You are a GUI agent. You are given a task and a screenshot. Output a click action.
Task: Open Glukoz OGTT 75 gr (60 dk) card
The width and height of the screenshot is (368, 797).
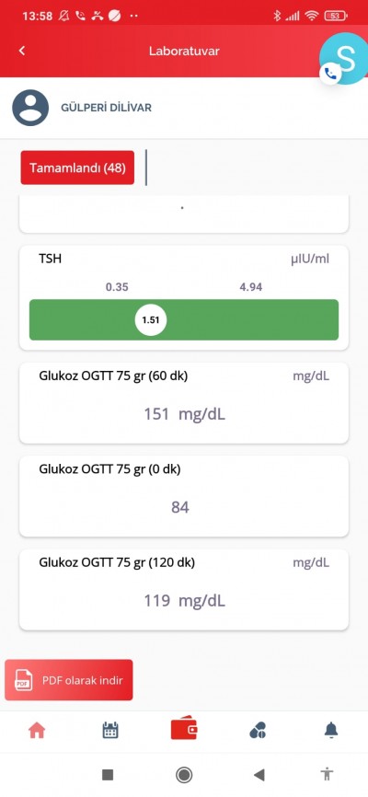184,402
